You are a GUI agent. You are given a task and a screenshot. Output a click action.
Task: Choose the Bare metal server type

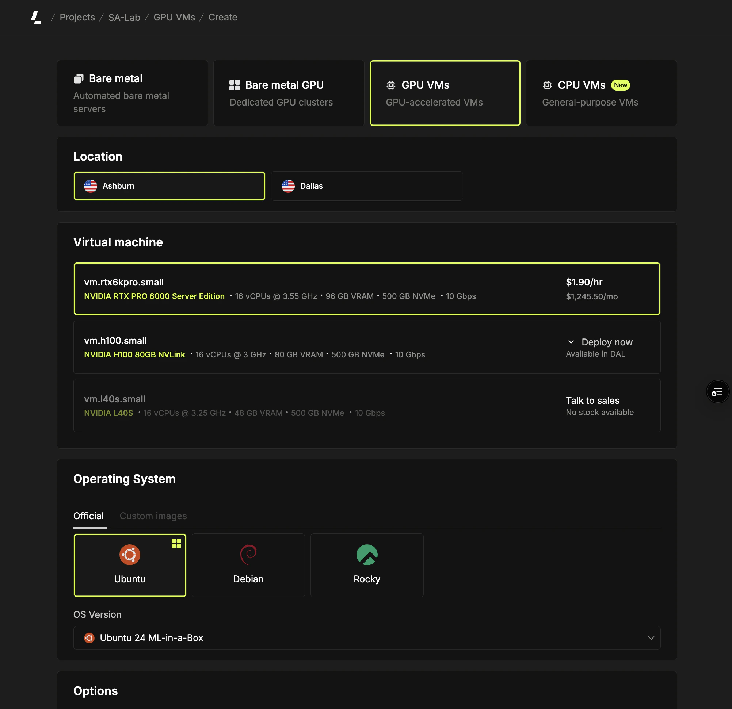[132, 93]
